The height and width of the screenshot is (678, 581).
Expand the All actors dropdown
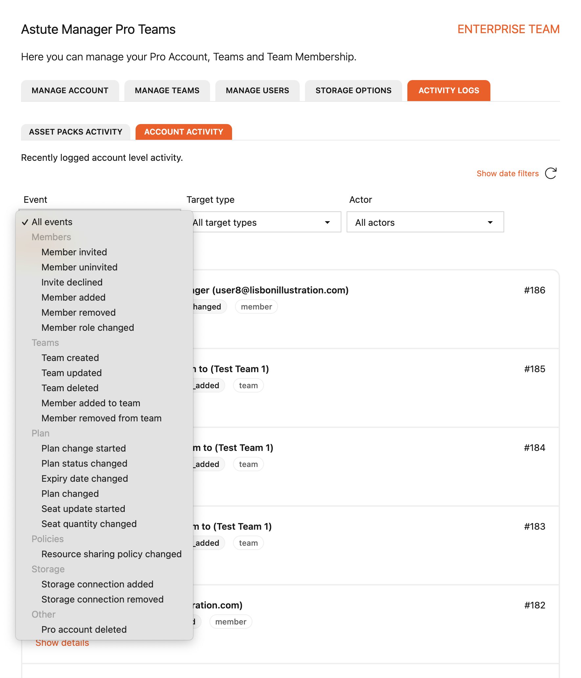tap(425, 222)
